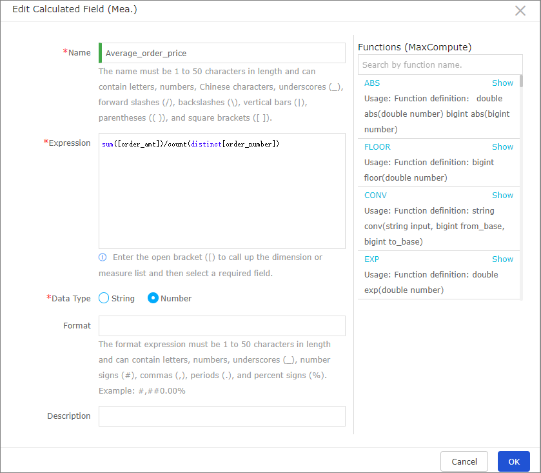541x473 pixels.
Task: Search by function name box
Action: (x=440, y=65)
